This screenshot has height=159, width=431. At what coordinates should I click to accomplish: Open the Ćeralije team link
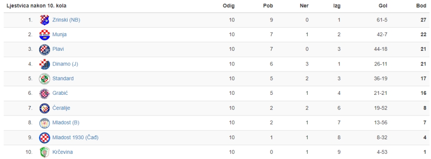click(x=61, y=108)
